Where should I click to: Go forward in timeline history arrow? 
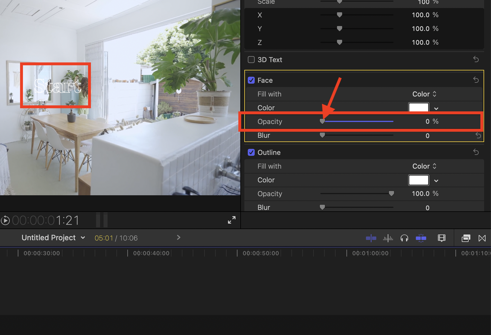pyautogui.click(x=178, y=237)
